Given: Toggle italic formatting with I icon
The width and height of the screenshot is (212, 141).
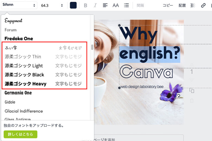Looking at the screenshot, I should coord(95,6).
